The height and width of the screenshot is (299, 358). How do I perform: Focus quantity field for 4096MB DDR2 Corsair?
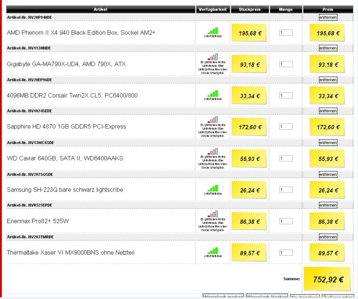click(286, 95)
